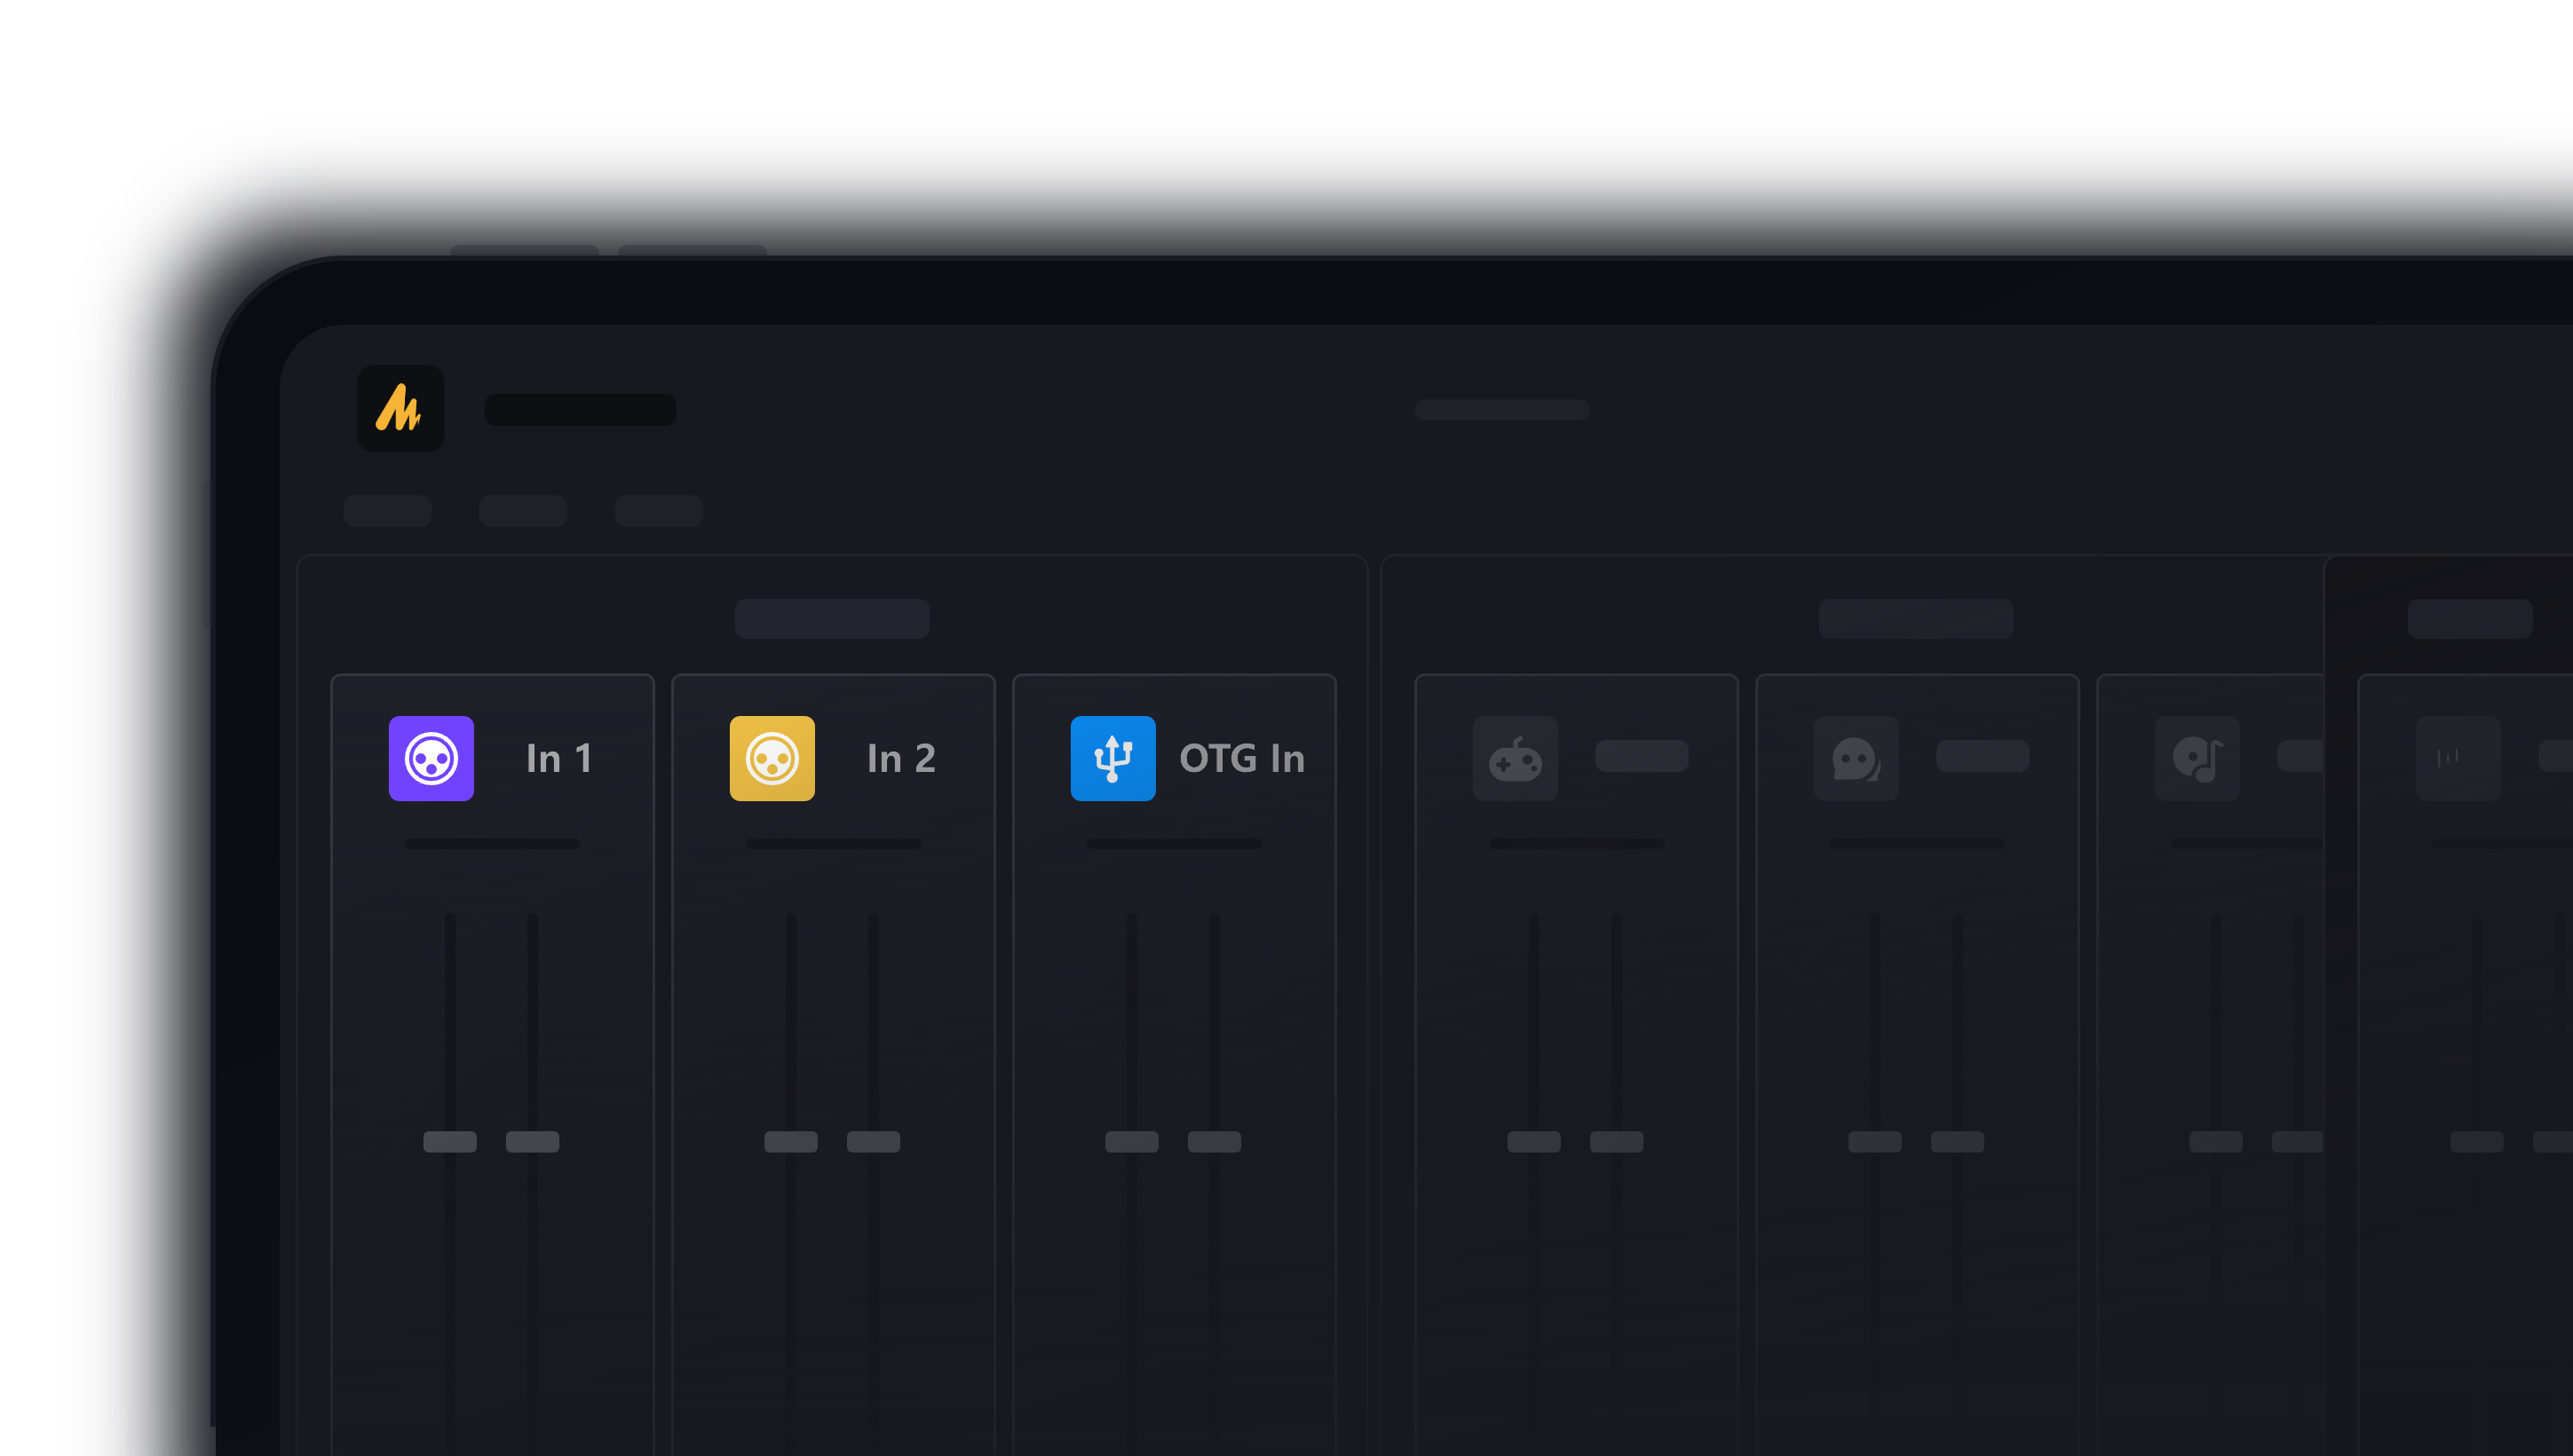Click the left fader handle of gamepad channel
This screenshot has width=2573, height=1456.
coord(1533,1141)
